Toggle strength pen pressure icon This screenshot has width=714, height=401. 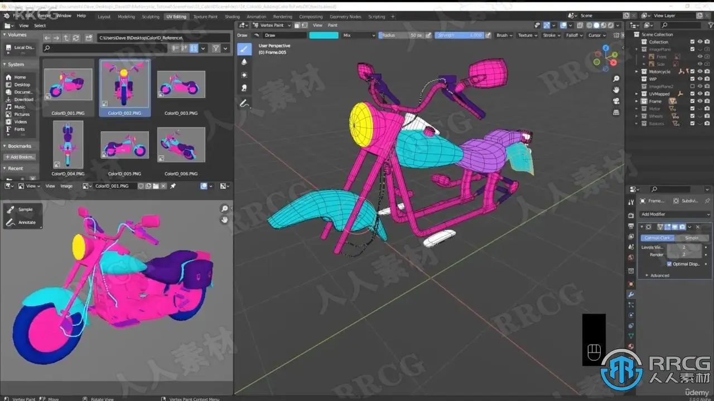488,35
